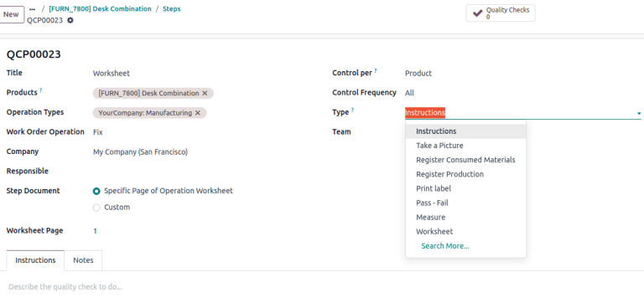Choose Pass - Fail type
Screen dimensions: 644x308
click(x=465, y=203)
